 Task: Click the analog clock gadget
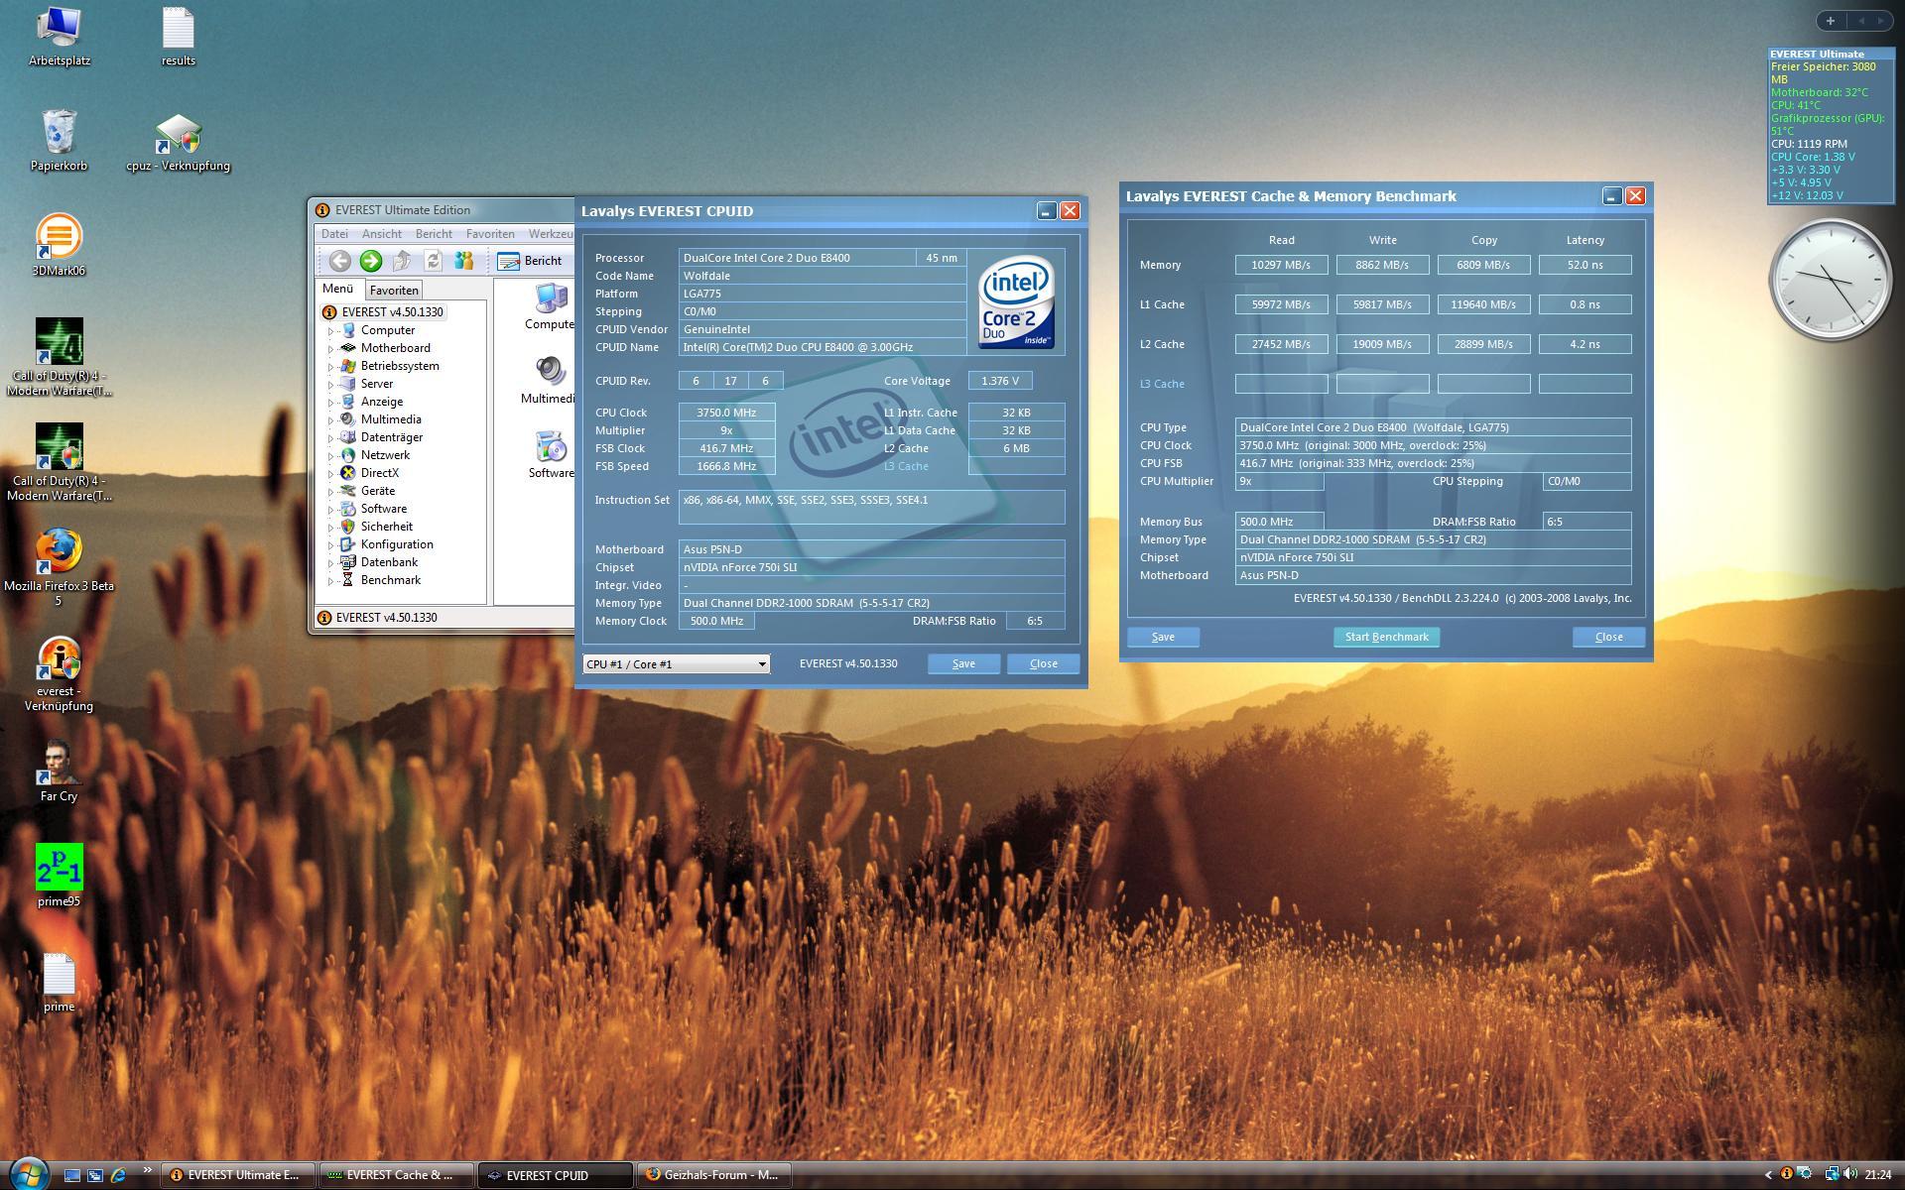coord(1830,279)
